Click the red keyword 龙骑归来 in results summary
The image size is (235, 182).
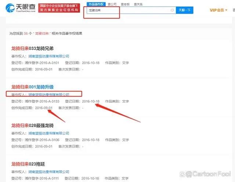pos(42,33)
